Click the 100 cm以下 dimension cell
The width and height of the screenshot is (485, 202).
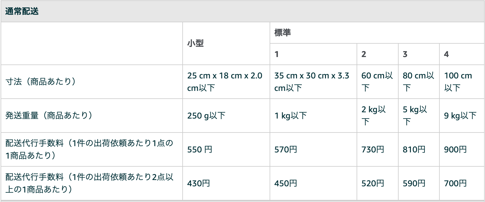(x=458, y=82)
